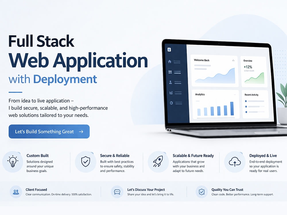Screen dimensions: 287x215
Task: Click the +12% value in Overview card
Action: tap(248, 67)
